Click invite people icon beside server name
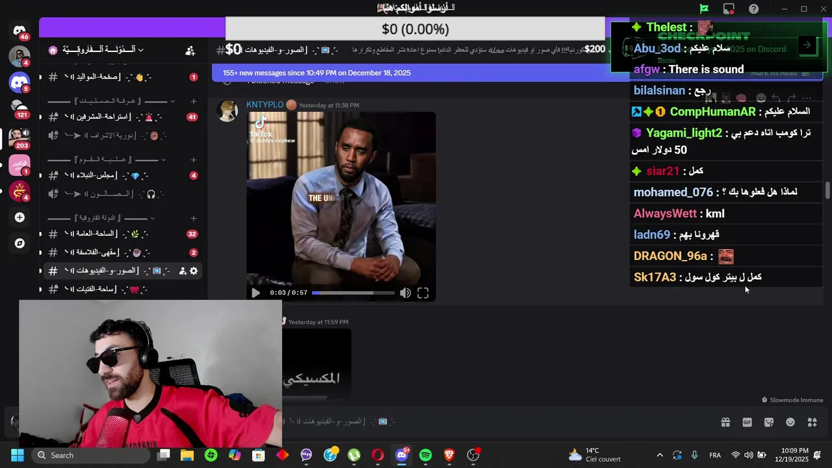Image resolution: width=832 pixels, height=468 pixels. point(190,50)
